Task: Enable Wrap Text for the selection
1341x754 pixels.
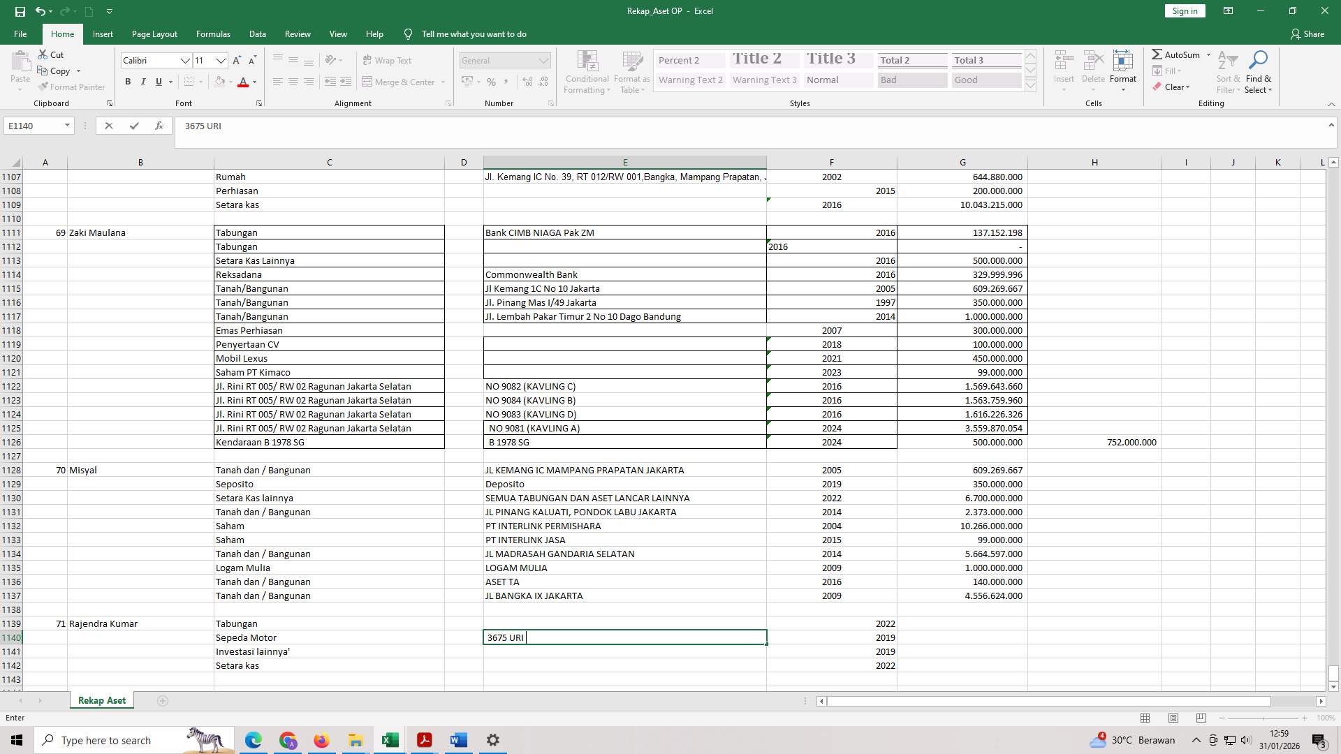Action: coord(386,60)
